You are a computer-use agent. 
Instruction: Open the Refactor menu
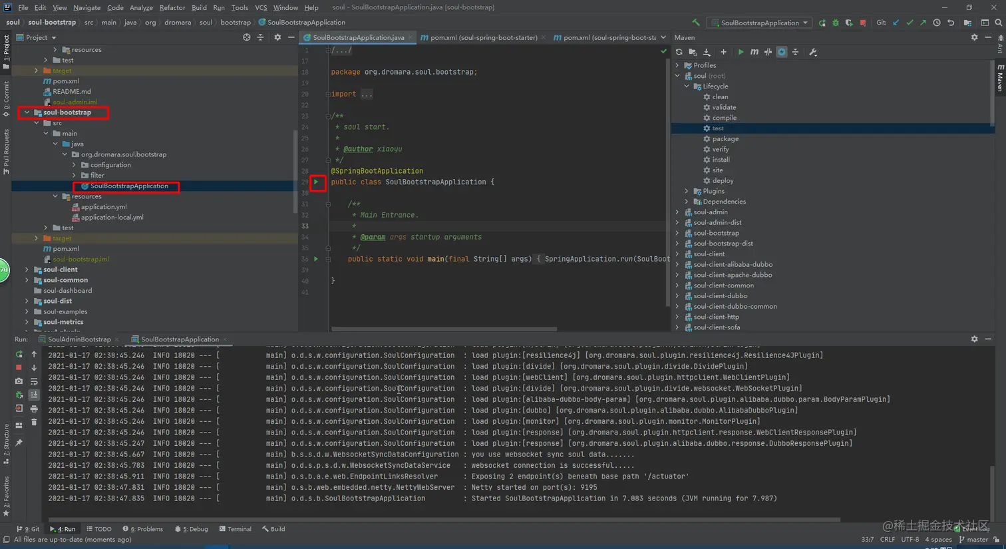[172, 7]
